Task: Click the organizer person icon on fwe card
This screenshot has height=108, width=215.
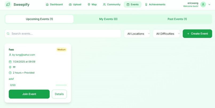Action: [x=10, y=55]
